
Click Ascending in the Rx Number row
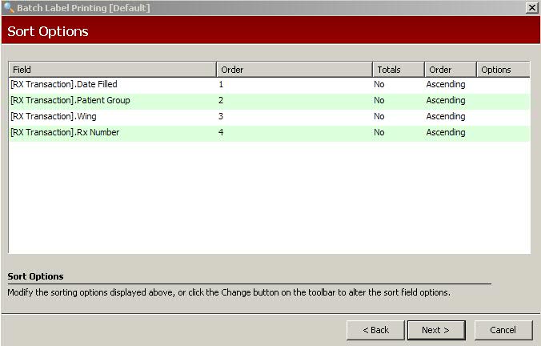446,133
